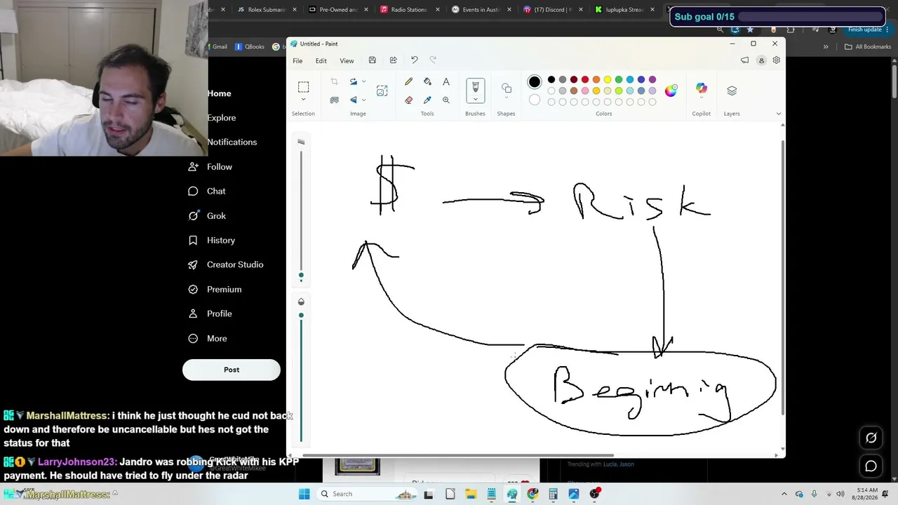898x505 pixels.
Task: Click the Crop image tool
Action: 334,82
